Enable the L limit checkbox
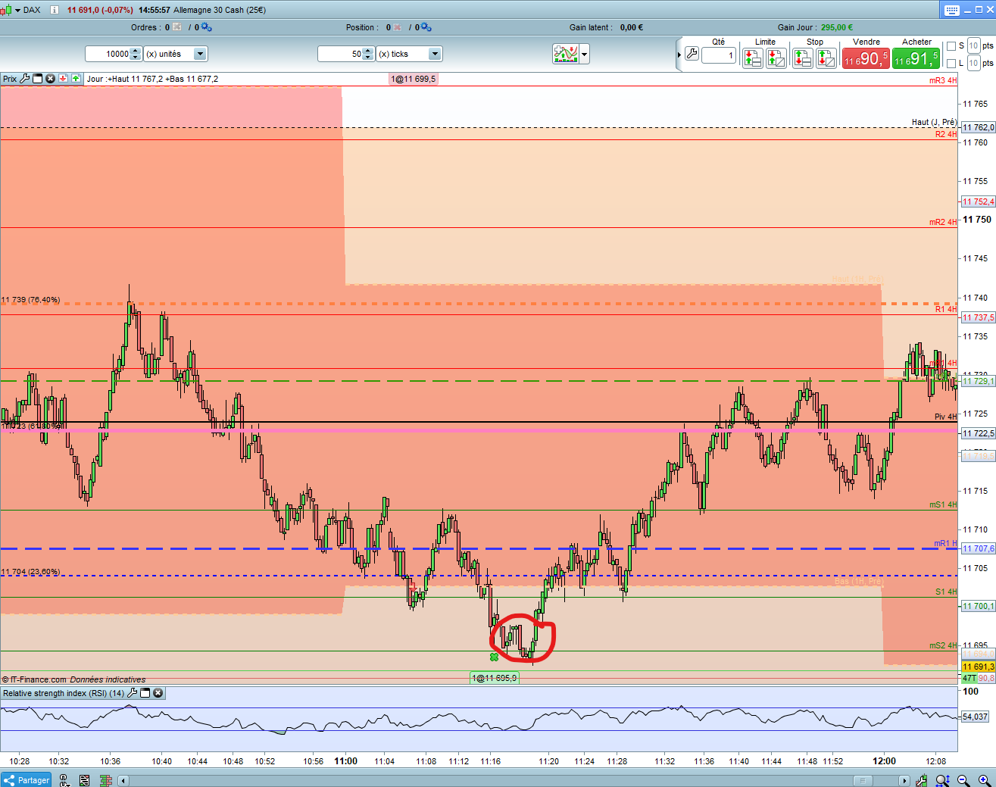The image size is (996, 787). point(951,64)
